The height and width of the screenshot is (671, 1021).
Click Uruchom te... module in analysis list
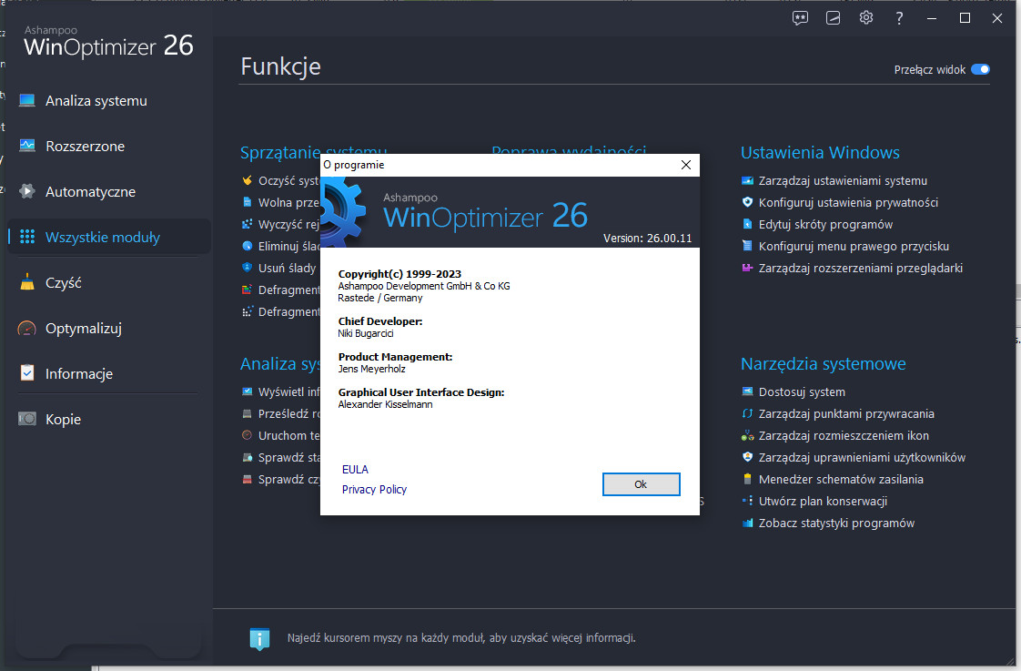click(x=288, y=435)
